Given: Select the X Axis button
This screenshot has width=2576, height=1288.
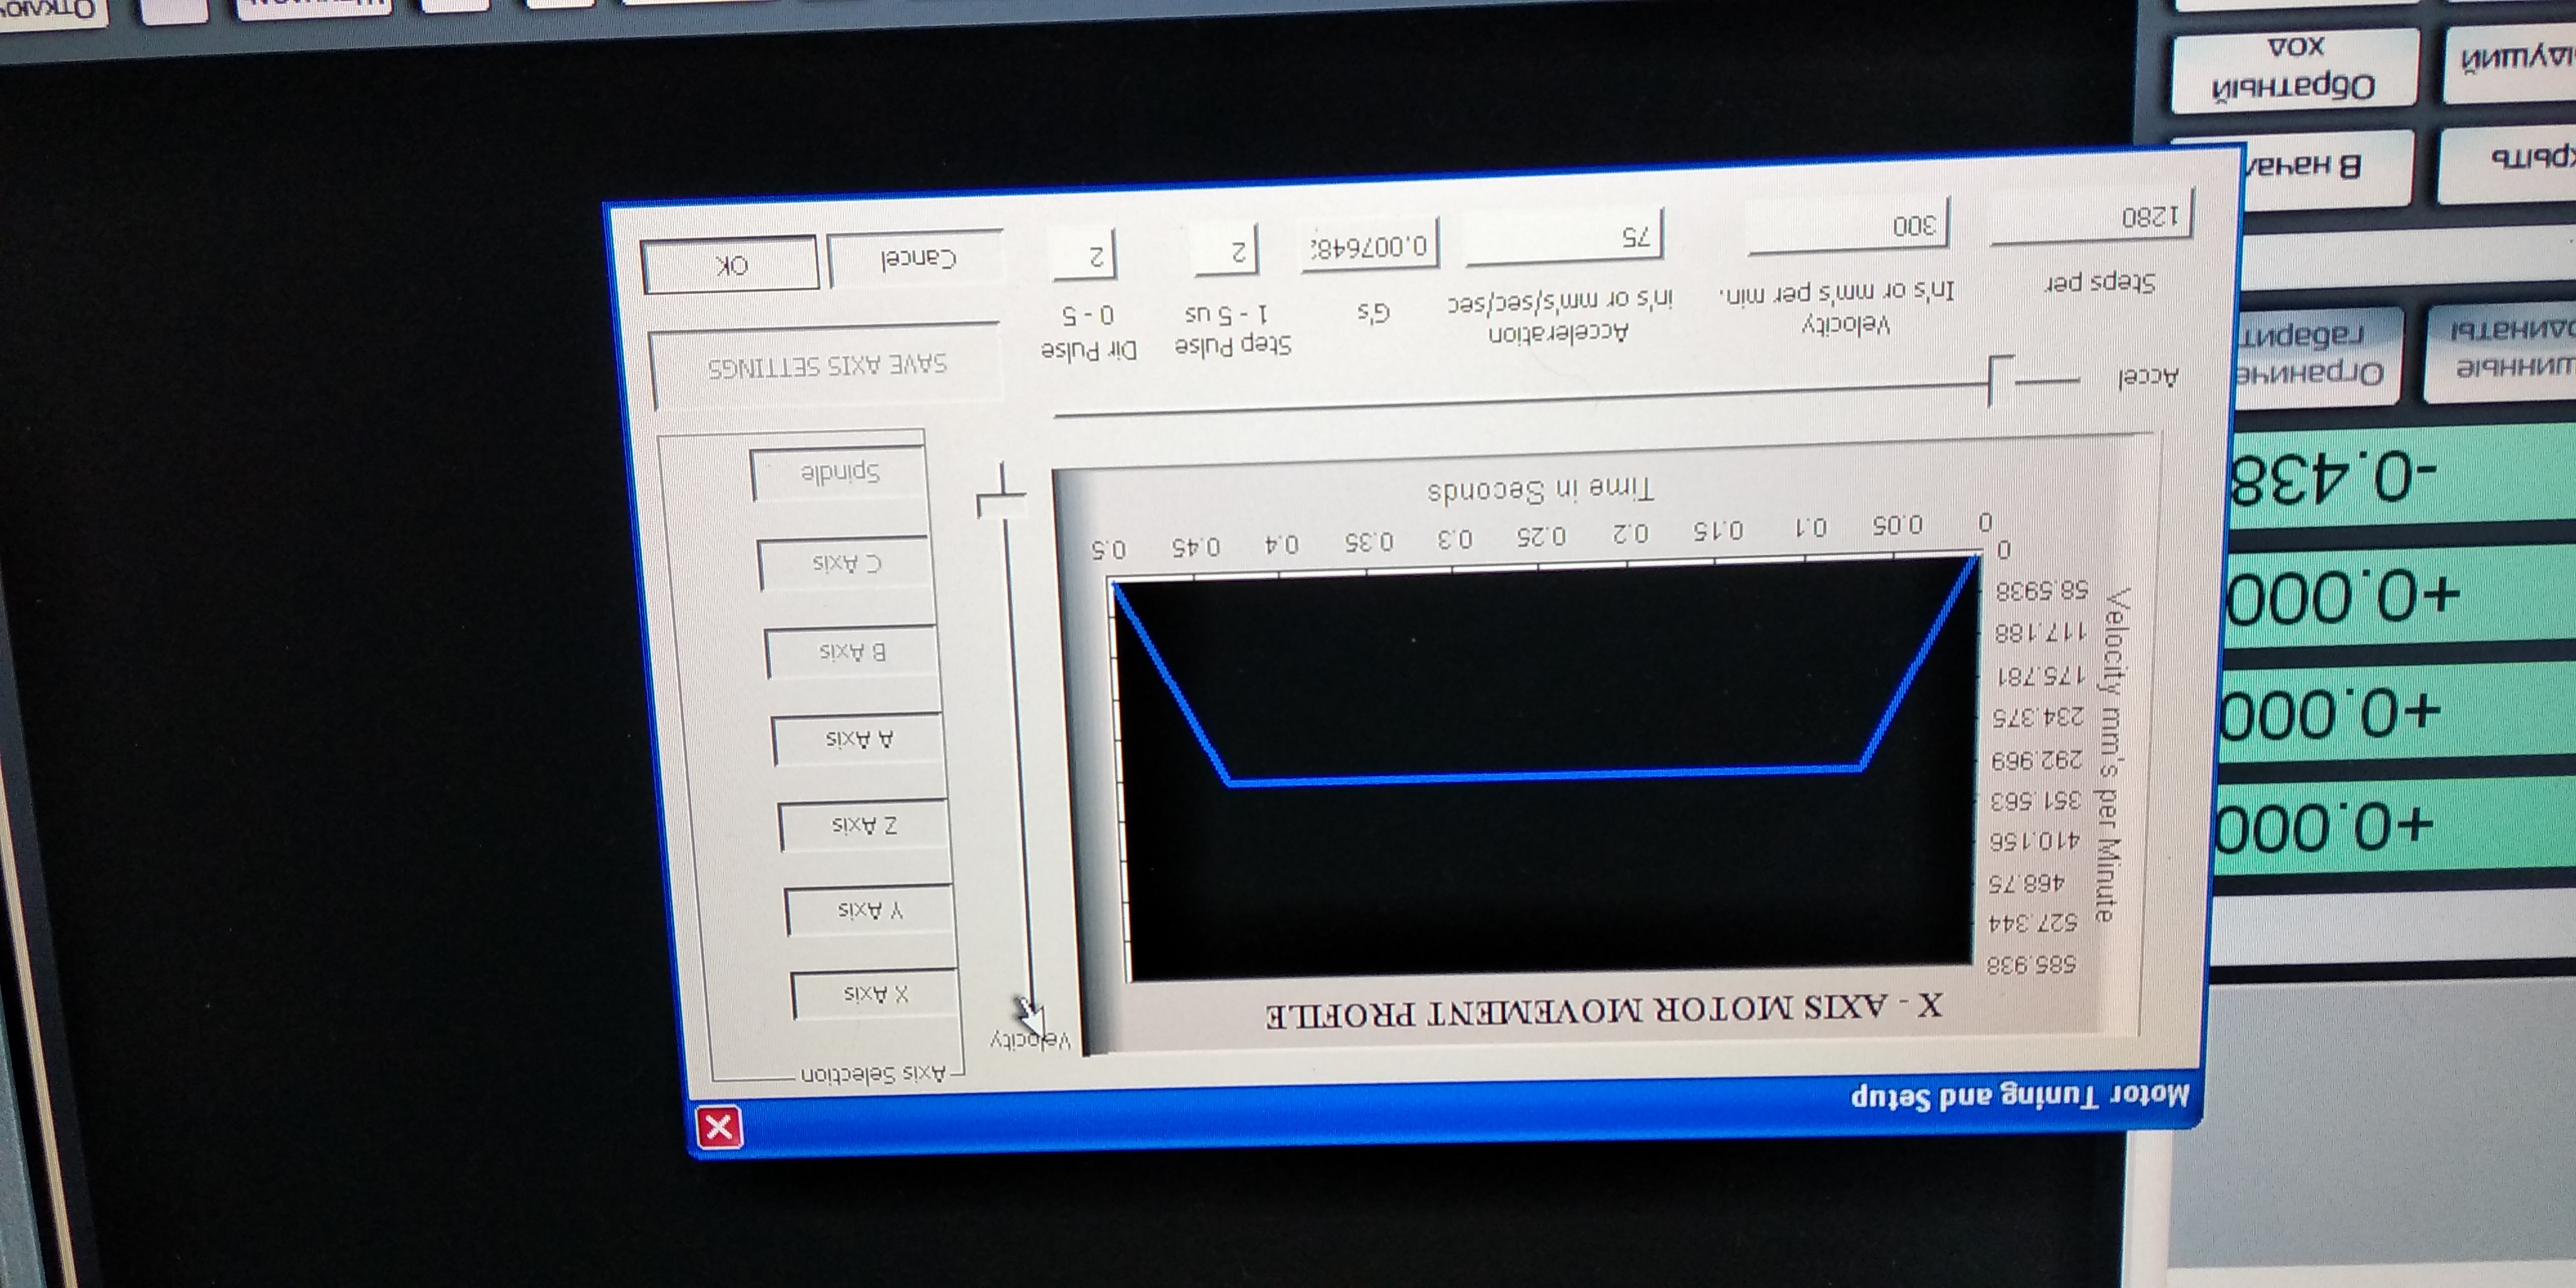Looking at the screenshot, I should tap(874, 994).
